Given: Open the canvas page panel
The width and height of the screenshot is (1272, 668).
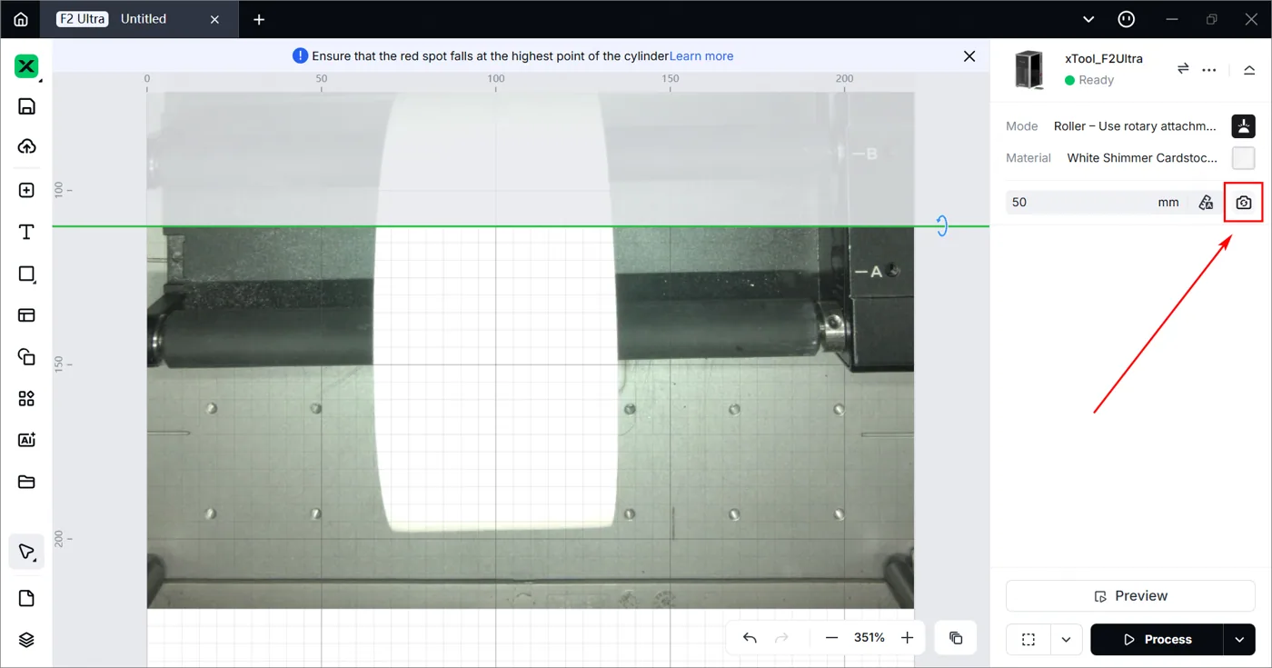Looking at the screenshot, I should coord(26,598).
